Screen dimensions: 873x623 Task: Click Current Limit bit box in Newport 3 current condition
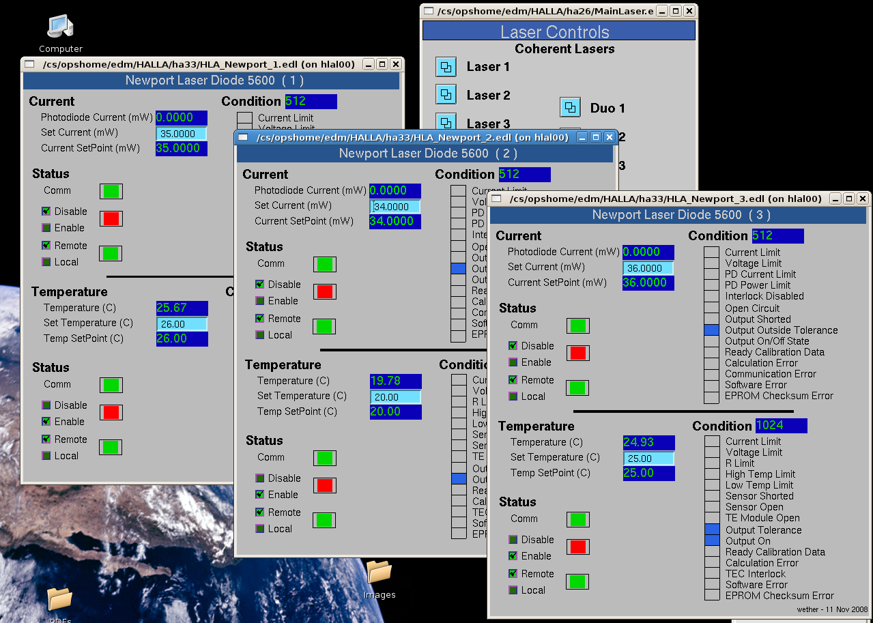pyautogui.click(x=712, y=252)
